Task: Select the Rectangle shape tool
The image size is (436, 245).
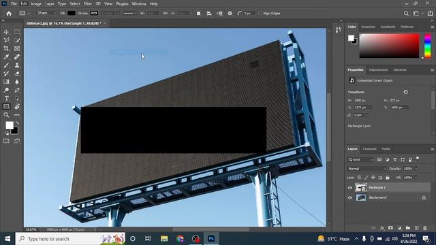Action: point(6,107)
